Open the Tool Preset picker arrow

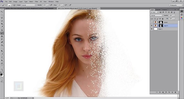pos(6,5)
